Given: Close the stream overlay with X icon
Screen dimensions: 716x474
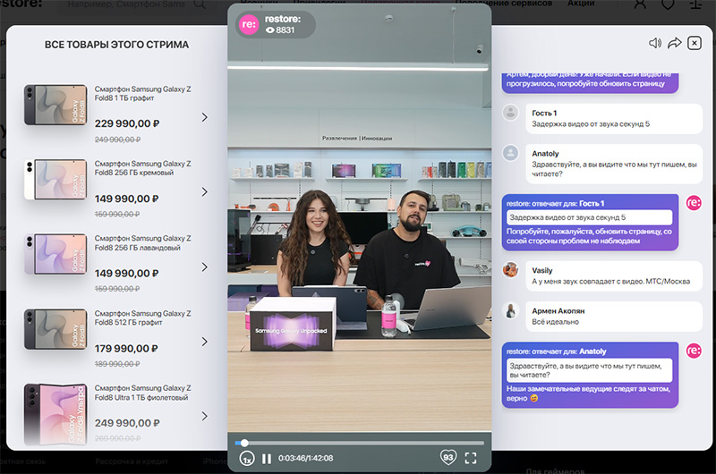Looking at the screenshot, I should click(x=695, y=43).
